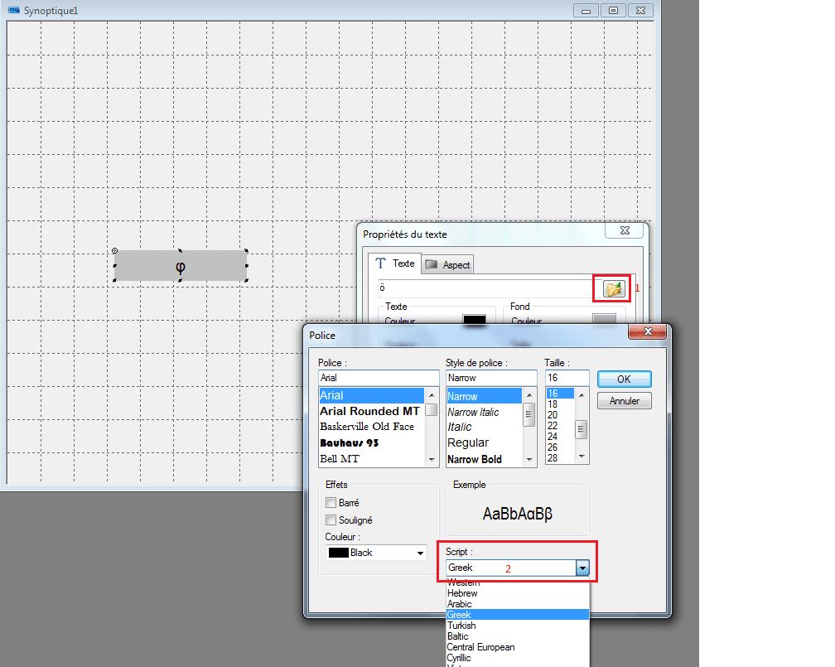This screenshot has height=667, width=835.
Task: Click the font browse icon button
Action: [x=613, y=288]
